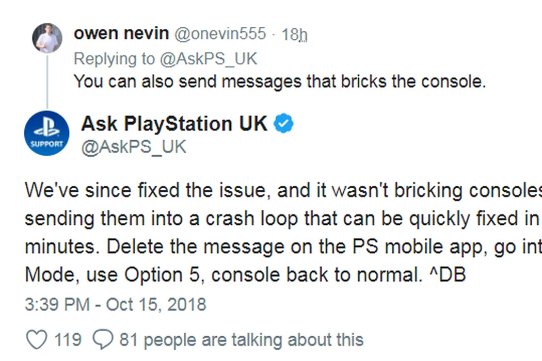Click @AskPS_UK in the Replying to line
542x361 pixels.
[x=208, y=59]
